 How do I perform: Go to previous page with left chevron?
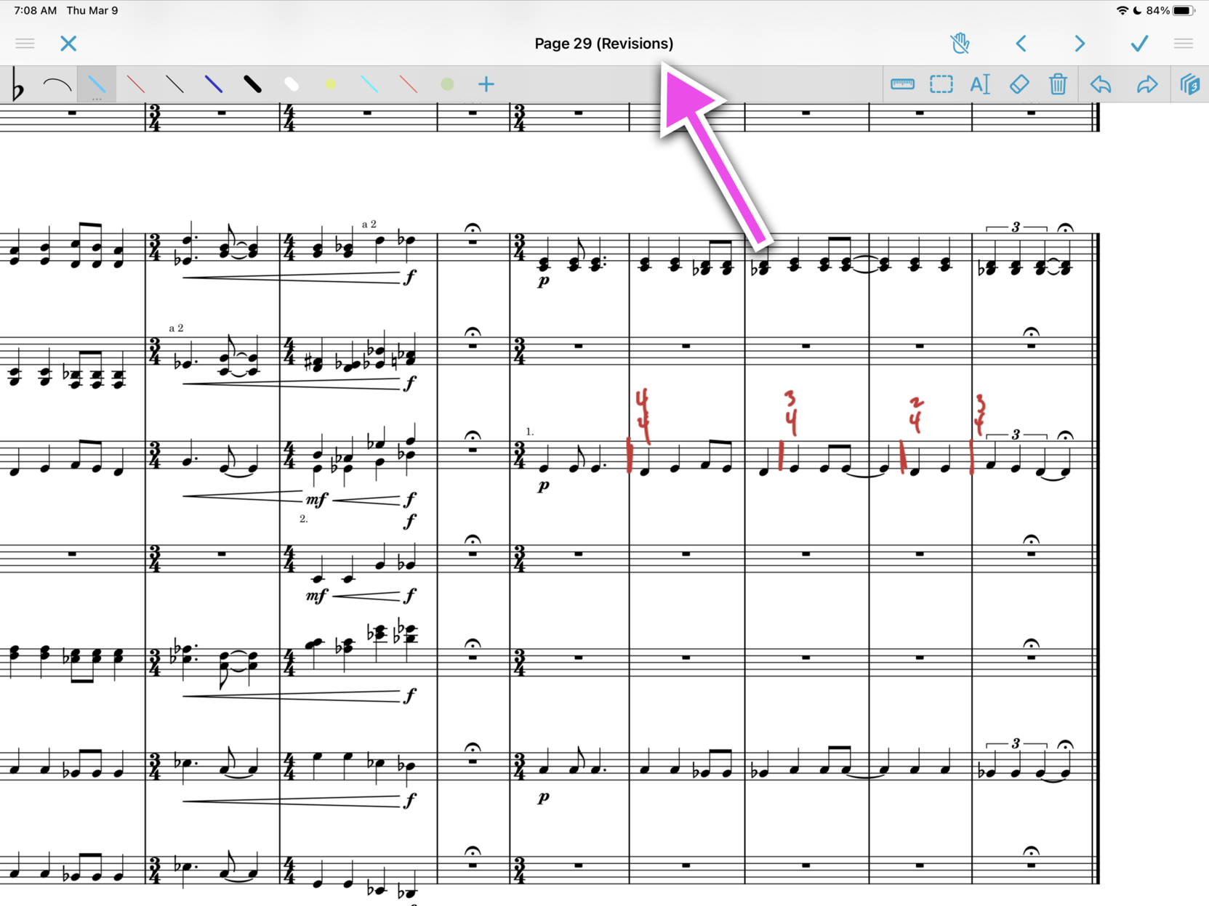[1021, 44]
